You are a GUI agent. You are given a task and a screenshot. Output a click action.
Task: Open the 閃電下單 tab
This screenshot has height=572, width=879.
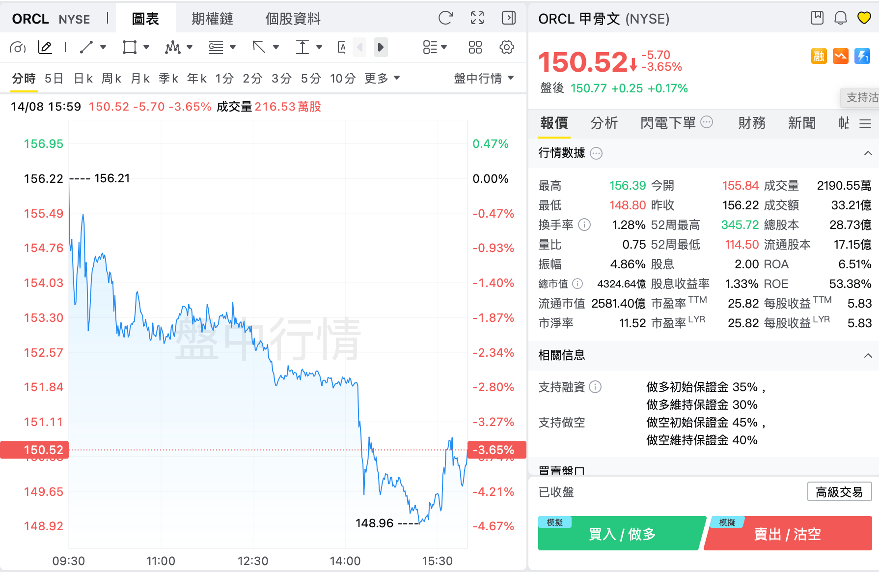point(668,123)
